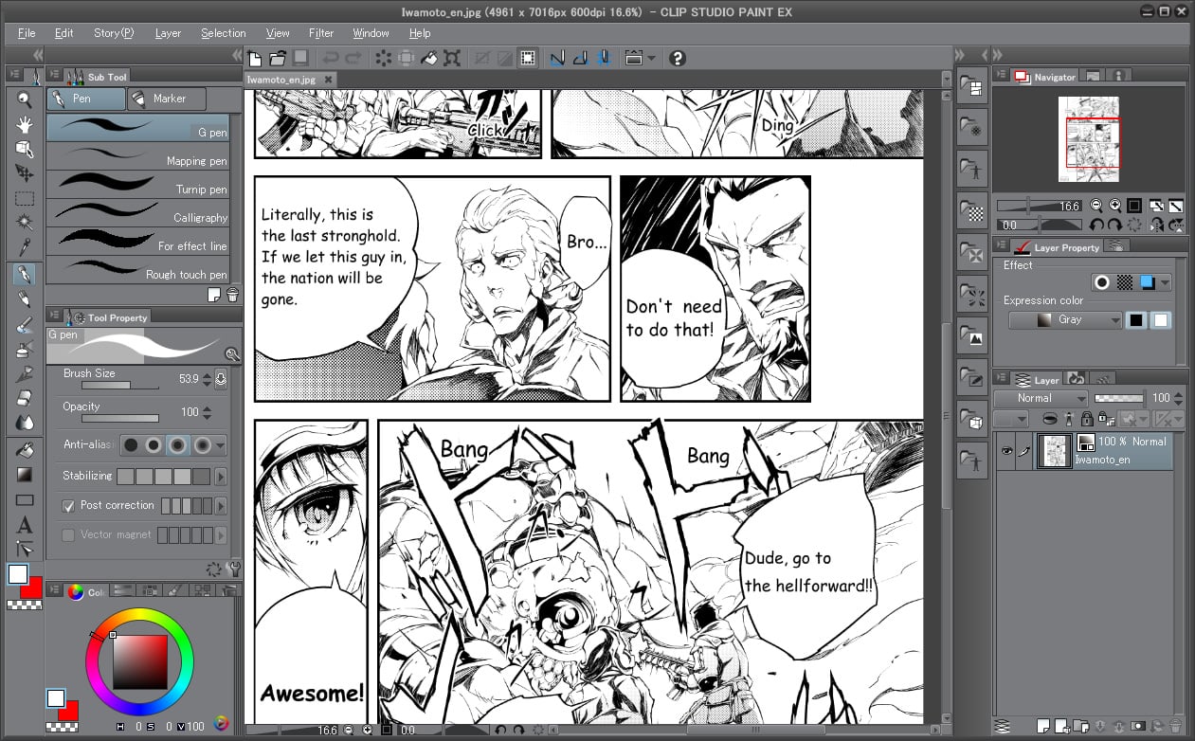Open the Selection menu
Viewport: 1195px width, 741px height.
(x=223, y=33)
